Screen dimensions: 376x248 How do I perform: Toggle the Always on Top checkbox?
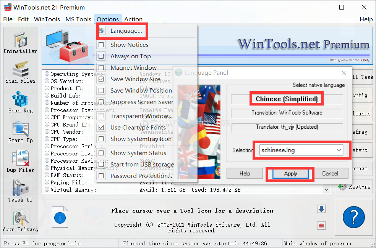coord(101,56)
